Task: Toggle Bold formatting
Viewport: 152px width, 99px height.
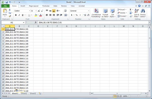Action: (16, 15)
